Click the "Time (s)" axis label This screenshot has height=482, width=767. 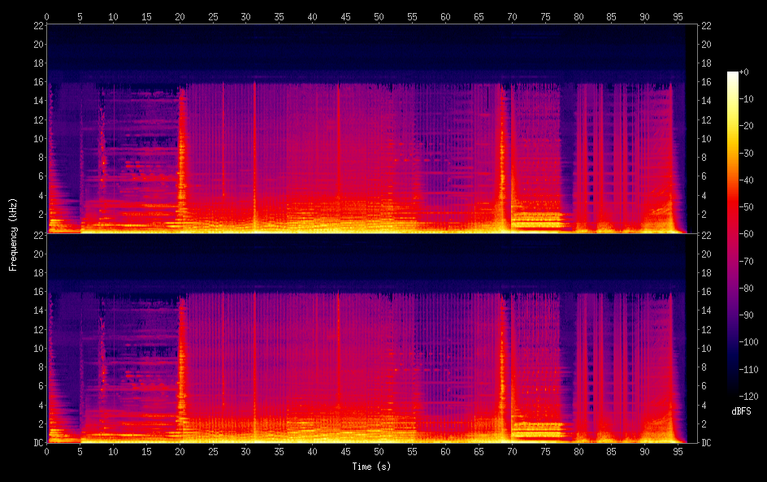(370, 467)
